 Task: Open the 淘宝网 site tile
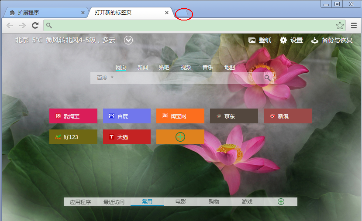pyautogui.click(x=180, y=116)
